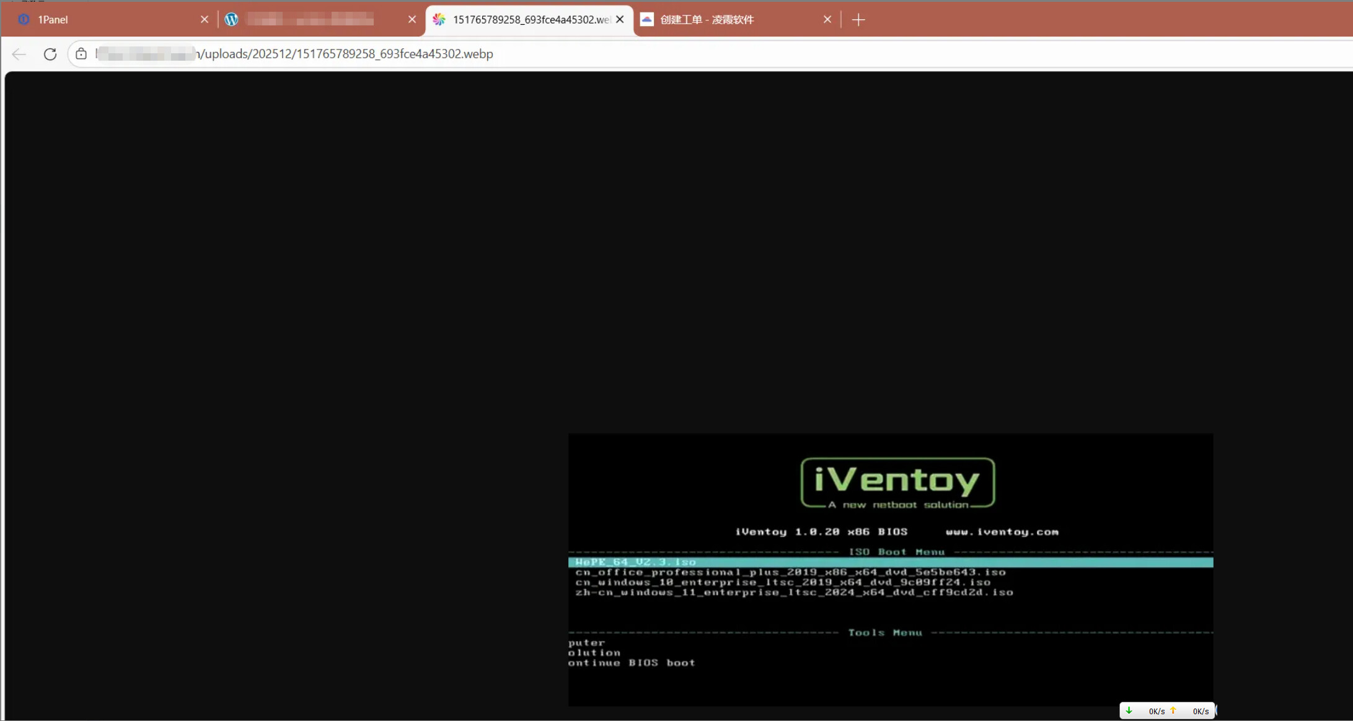Click the WordPress logo favicon tab

pos(232,20)
